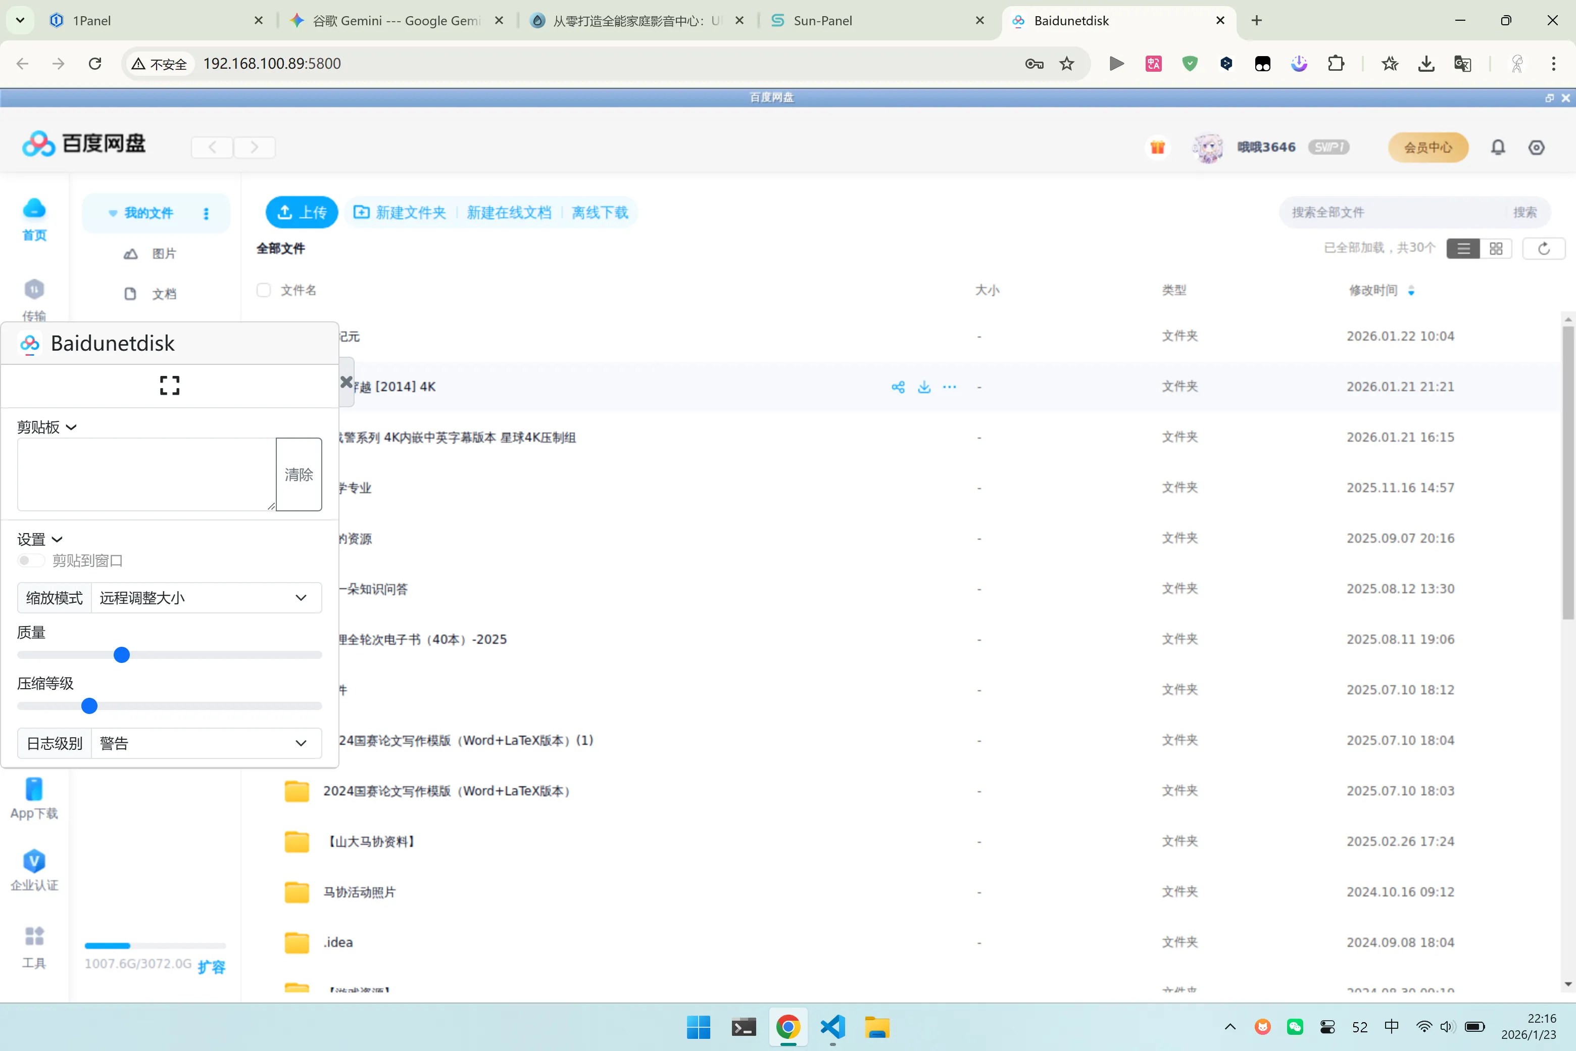Open the Chrome tab search dropdown

[20, 20]
